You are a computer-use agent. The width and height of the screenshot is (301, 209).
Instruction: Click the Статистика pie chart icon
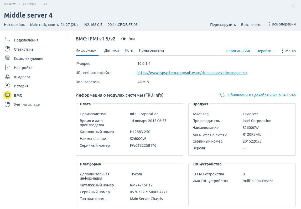(x=7, y=49)
